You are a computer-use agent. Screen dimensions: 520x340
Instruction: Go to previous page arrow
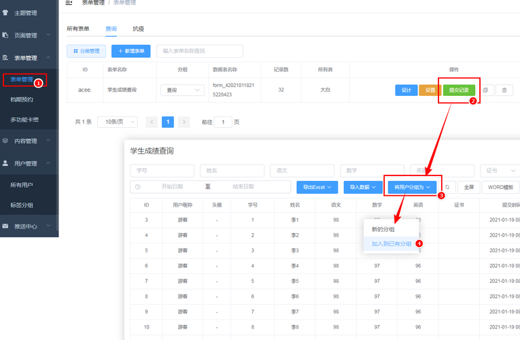(152, 122)
